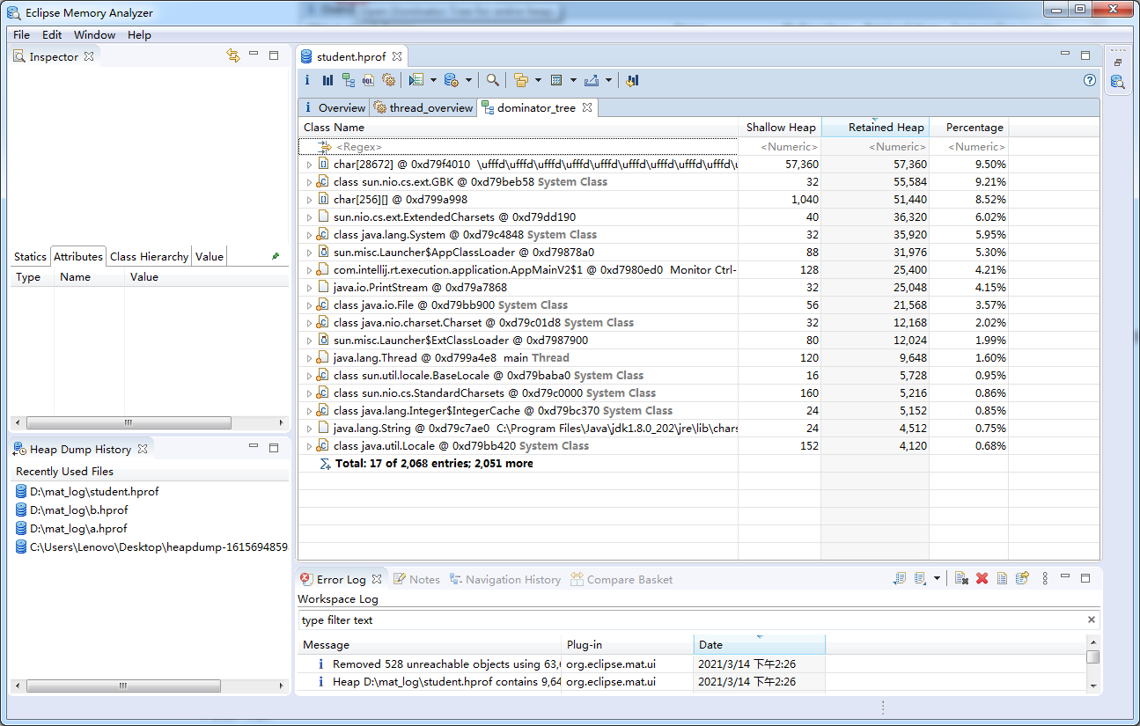The height and width of the screenshot is (726, 1140).
Task: Open the Dominator Tree toolbar icon
Action: coord(349,80)
